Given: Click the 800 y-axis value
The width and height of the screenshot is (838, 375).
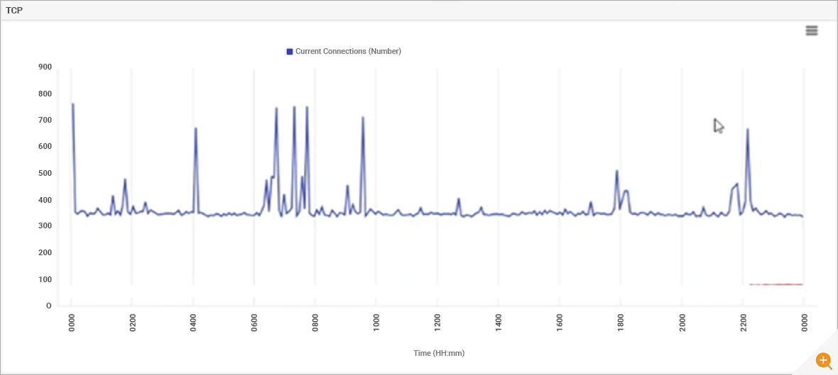Looking at the screenshot, I should 45,94.
